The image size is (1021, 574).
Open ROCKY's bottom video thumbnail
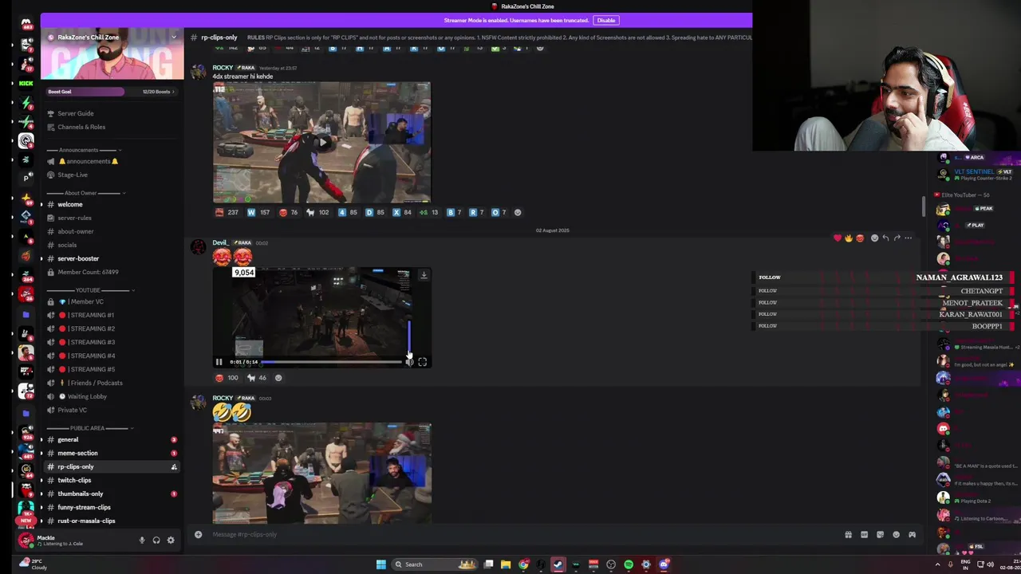click(x=321, y=474)
